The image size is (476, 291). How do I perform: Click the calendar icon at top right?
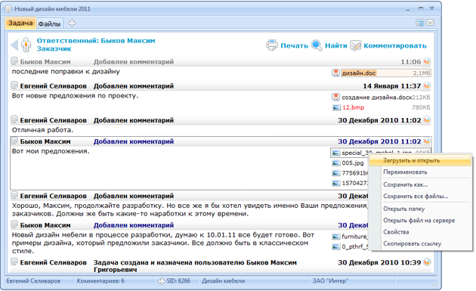[x=420, y=23]
